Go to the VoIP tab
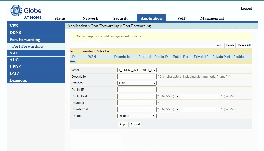The width and height of the screenshot is (264, 151). point(182,18)
